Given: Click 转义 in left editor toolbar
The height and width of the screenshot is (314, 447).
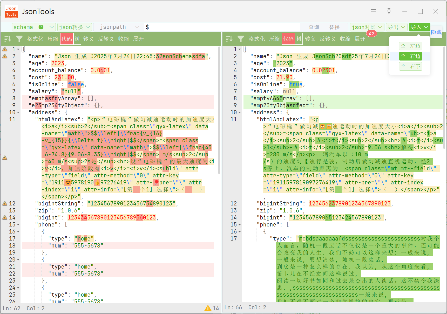Looking at the screenshot, I should (88, 39).
